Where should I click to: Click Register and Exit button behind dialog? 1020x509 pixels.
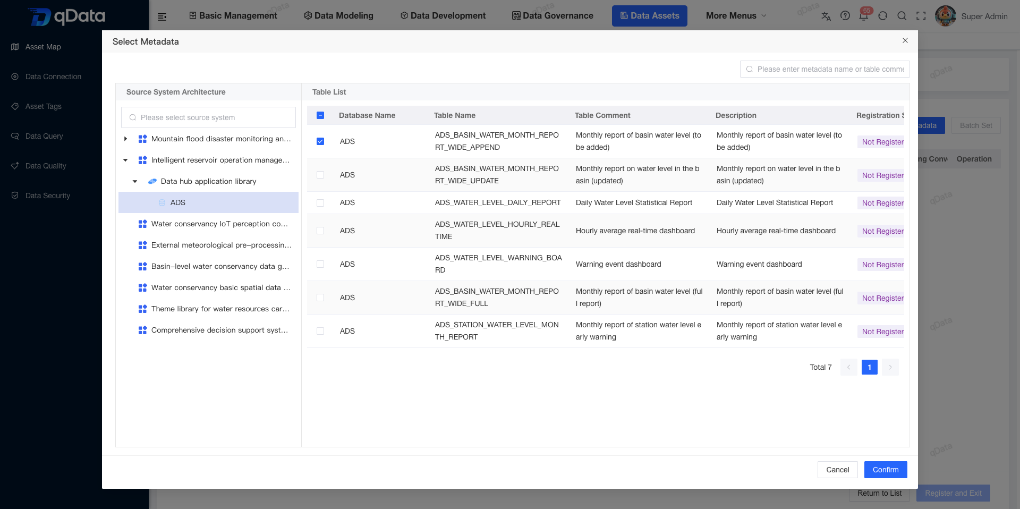(x=953, y=493)
